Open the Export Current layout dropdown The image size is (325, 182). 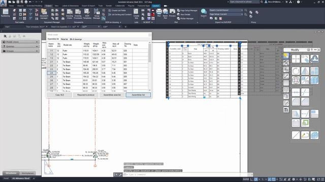click(226, 10)
